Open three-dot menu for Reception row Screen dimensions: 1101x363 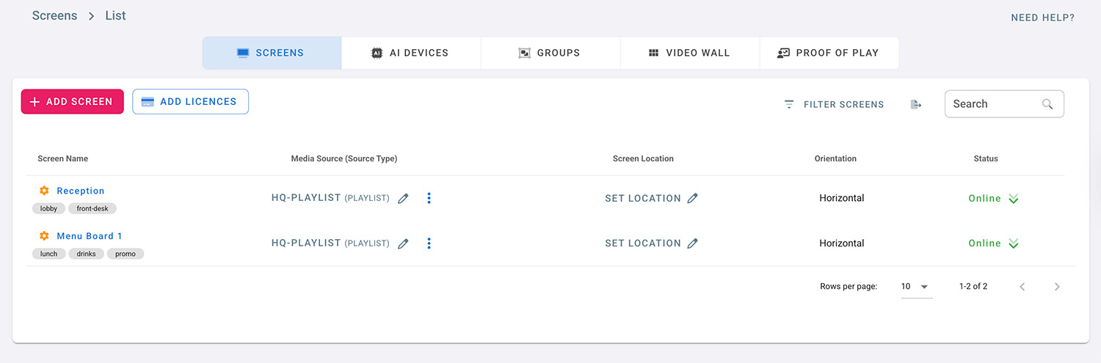429,198
